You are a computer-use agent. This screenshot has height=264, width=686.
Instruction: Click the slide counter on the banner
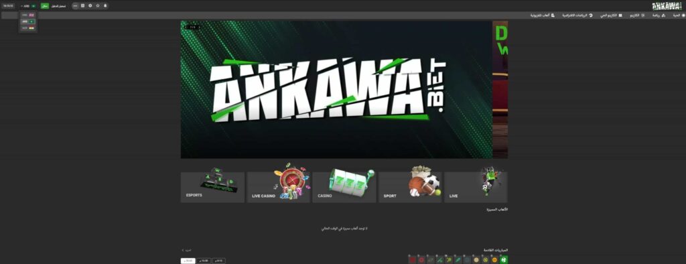tap(192, 27)
